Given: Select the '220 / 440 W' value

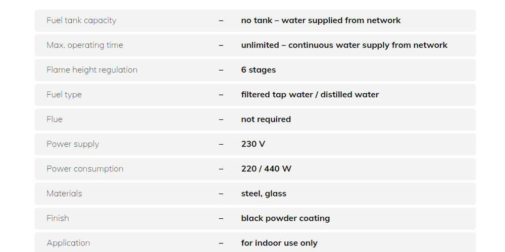Looking at the screenshot, I should coord(266,169).
